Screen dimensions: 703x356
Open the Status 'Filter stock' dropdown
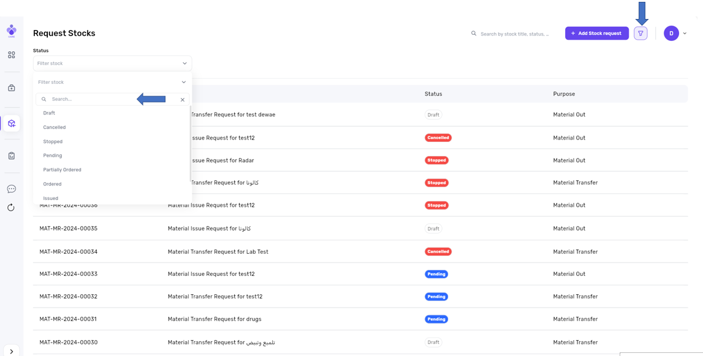tap(112, 64)
